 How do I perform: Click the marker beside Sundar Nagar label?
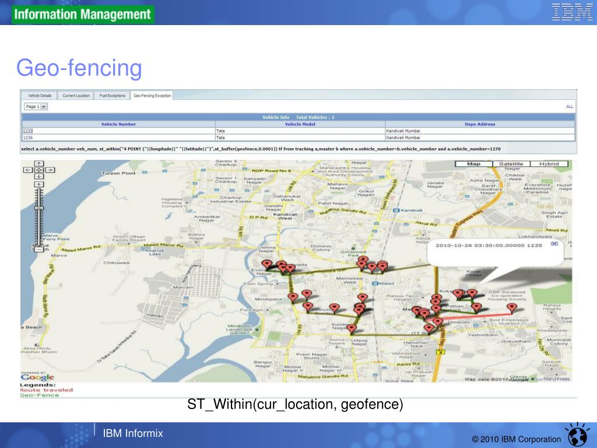click(352, 328)
